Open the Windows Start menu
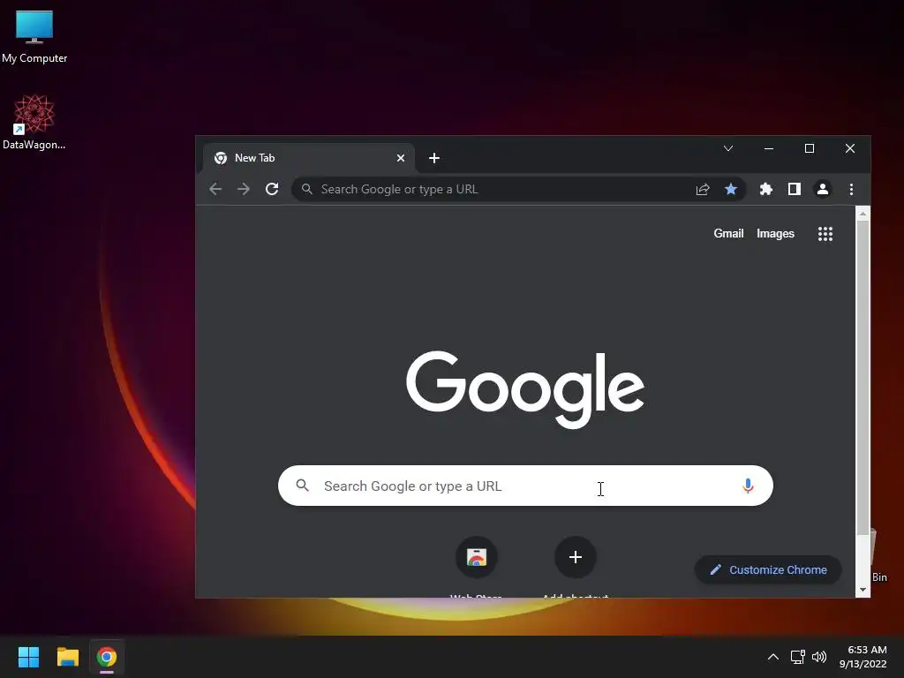Screen dimensions: 904x678 point(29,657)
